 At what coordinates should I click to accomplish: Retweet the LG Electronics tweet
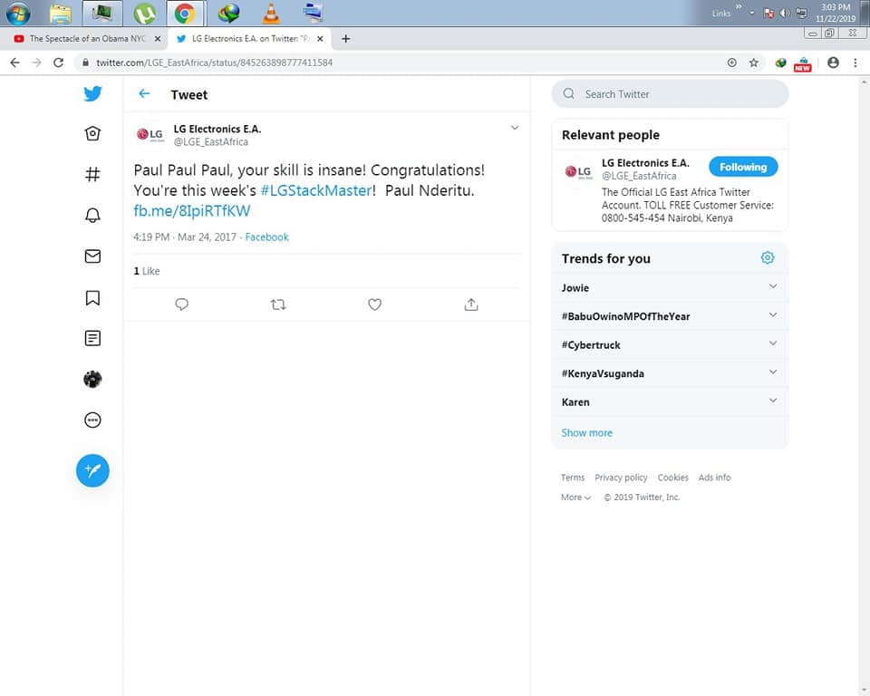click(278, 304)
